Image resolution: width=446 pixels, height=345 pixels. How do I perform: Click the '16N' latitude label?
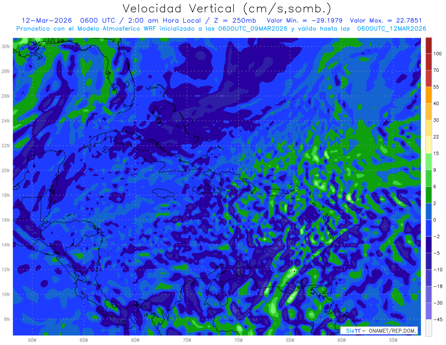click(6, 220)
